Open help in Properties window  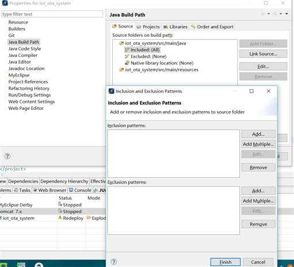click(x=7, y=156)
